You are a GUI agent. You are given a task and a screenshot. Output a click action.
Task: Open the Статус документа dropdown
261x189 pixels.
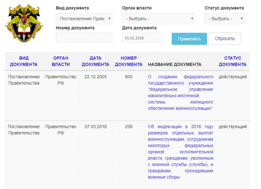(225, 19)
